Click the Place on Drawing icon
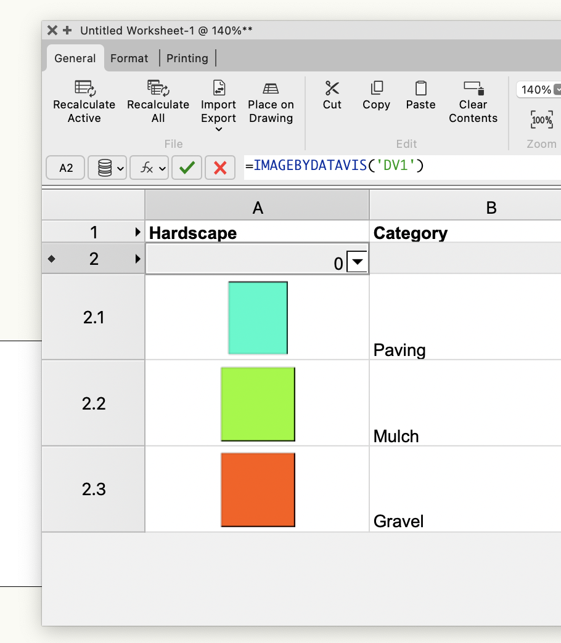 click(271, 88)
